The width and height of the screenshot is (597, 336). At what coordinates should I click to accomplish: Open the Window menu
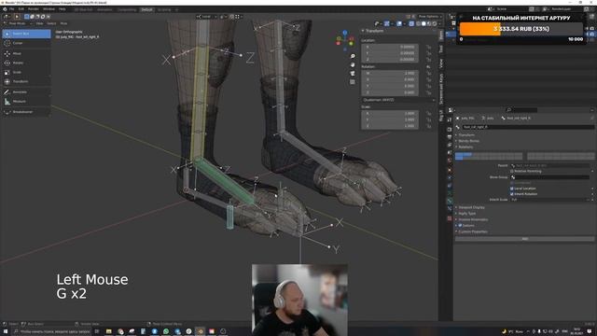(x=49, y=9)
